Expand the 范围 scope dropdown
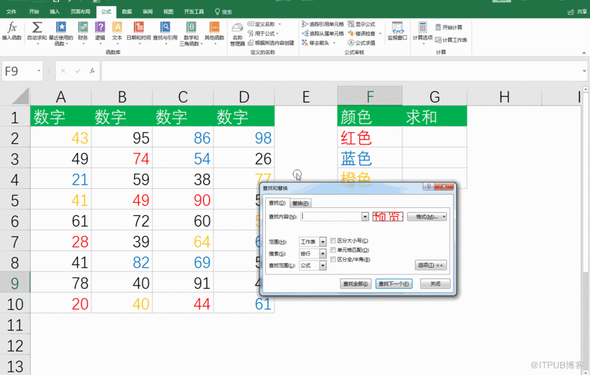This screenshot has height=375, width=590. coord(323,242)
